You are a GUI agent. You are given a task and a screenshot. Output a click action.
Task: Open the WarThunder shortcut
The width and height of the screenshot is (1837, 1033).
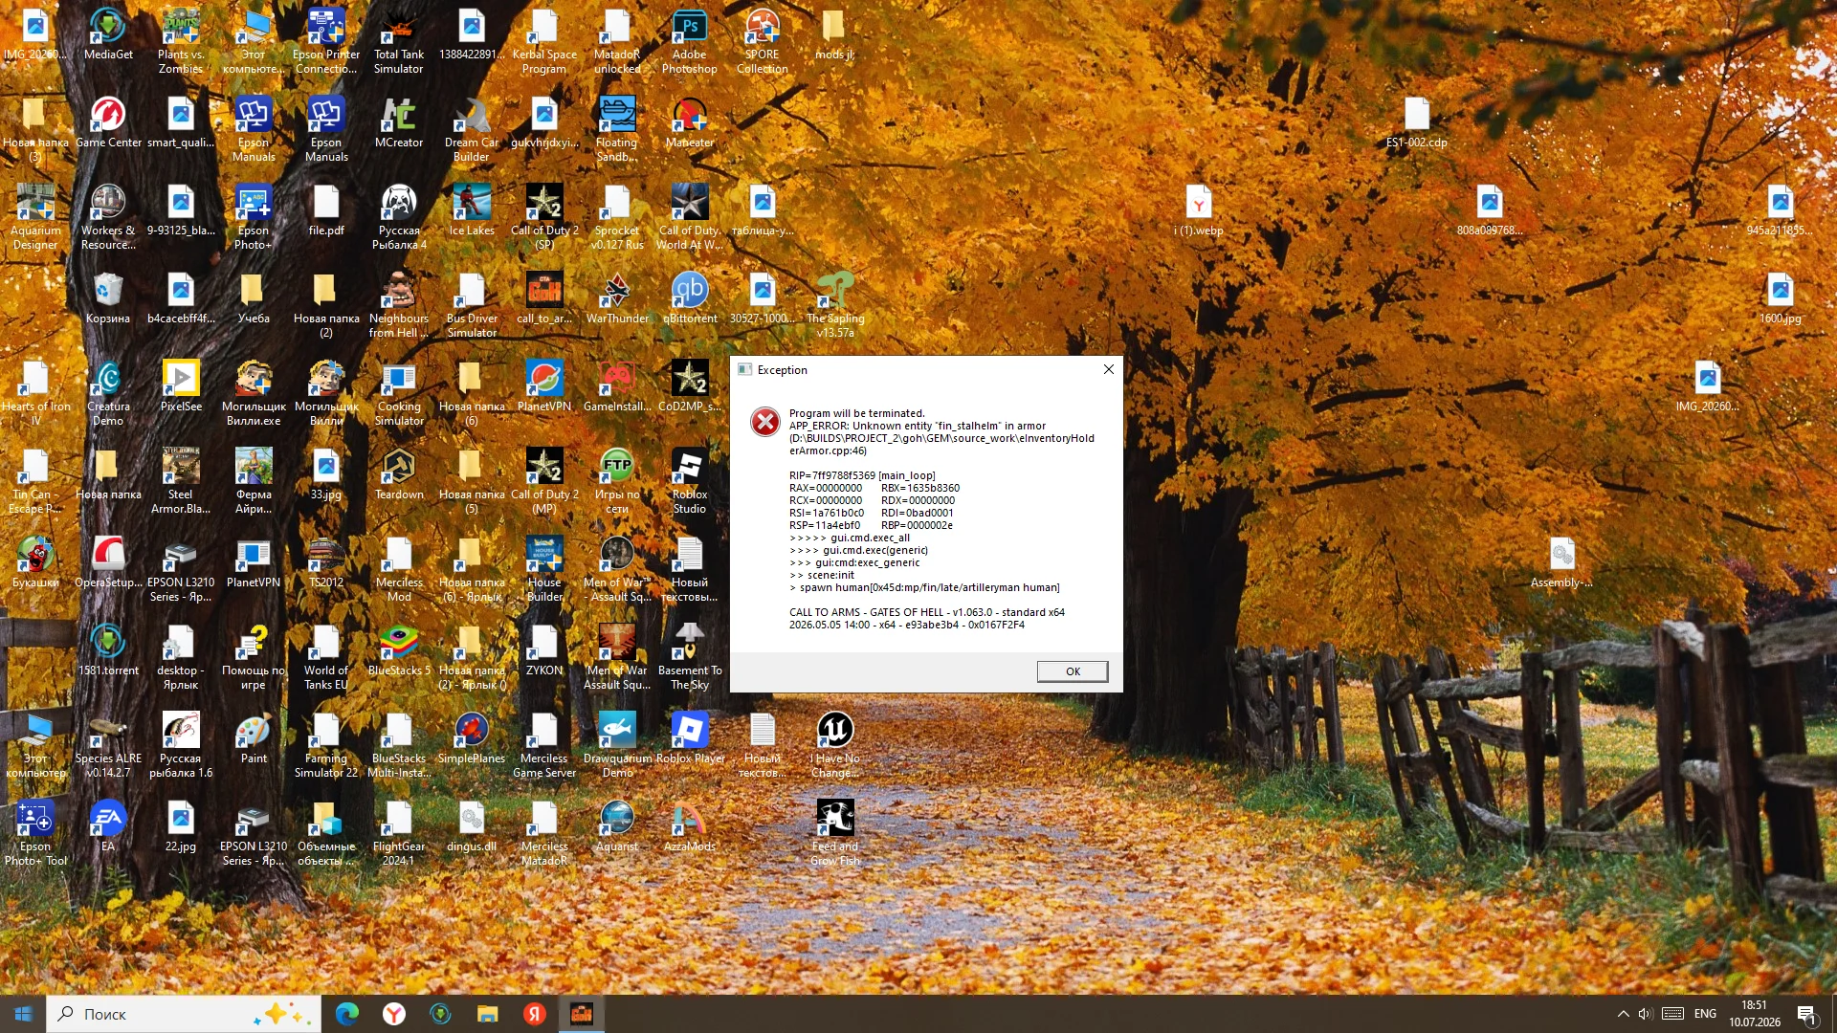coord(617,298)
